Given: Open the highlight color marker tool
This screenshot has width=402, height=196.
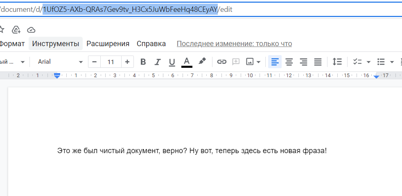Looking at the screenshot, I should click(202, 62).
